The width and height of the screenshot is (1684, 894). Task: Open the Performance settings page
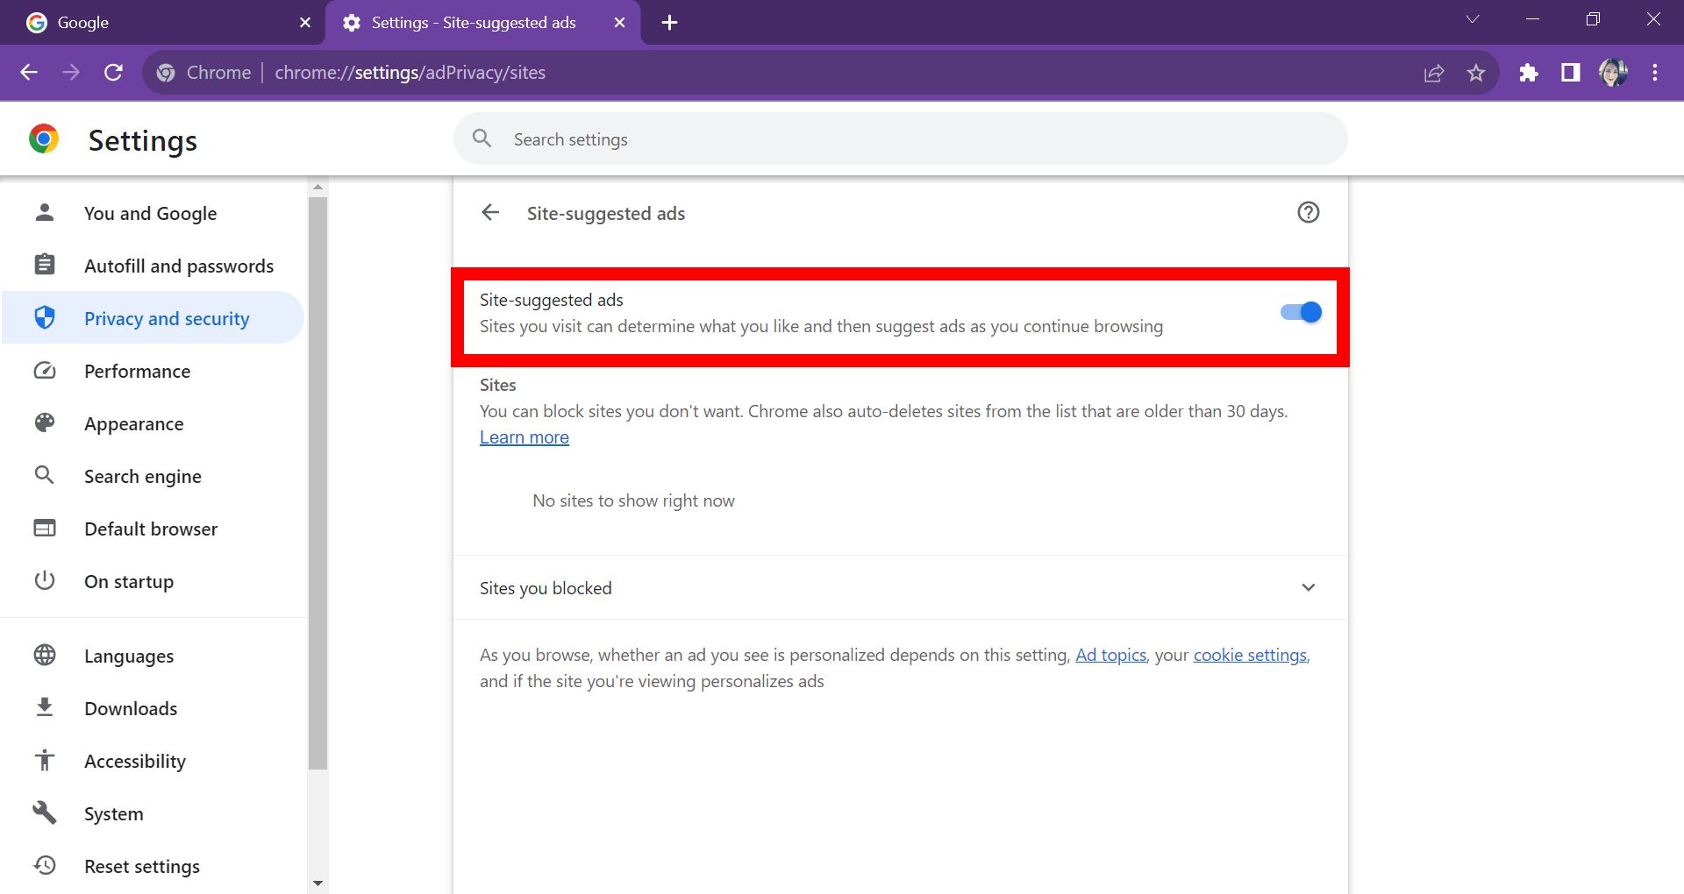tap(153, 371)
